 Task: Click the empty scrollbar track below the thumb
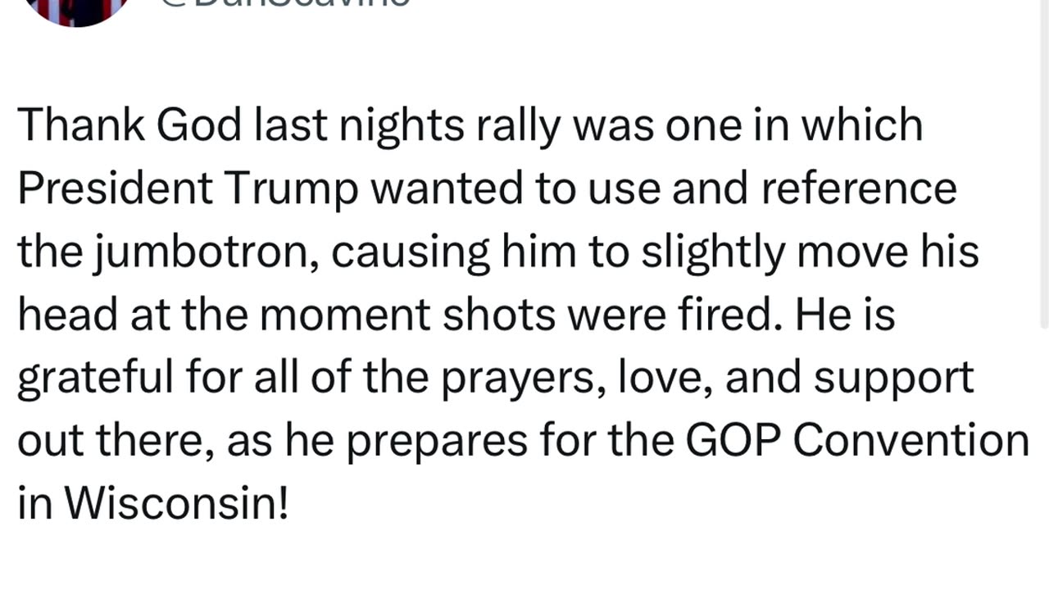coord(1043,459)
